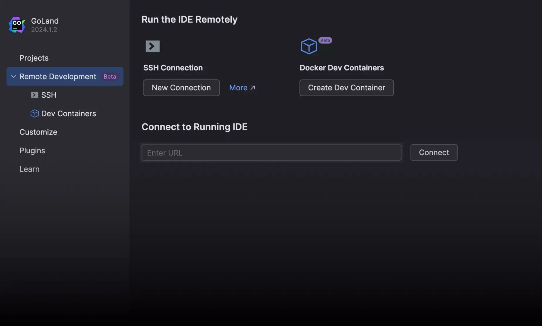Click the Run the IDE Remotely heading
542x326 pixels.
pyautogui.click(x=189, y=19)
